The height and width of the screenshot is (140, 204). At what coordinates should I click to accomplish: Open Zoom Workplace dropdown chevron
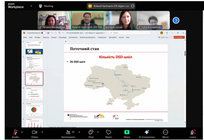pyautogui.click(x=31, y=6)
